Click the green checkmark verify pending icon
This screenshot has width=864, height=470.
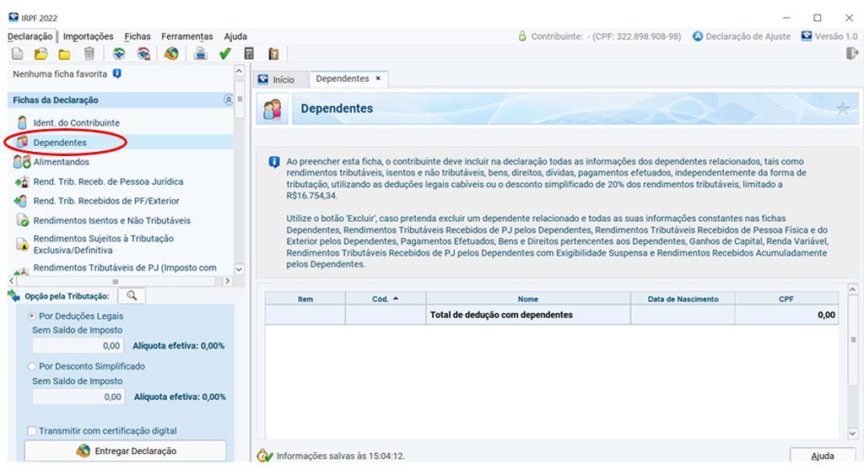point(224,53)
